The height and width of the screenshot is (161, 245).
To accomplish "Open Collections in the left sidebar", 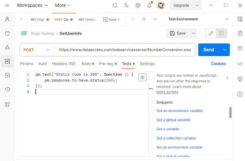I will tap(7, 33).
